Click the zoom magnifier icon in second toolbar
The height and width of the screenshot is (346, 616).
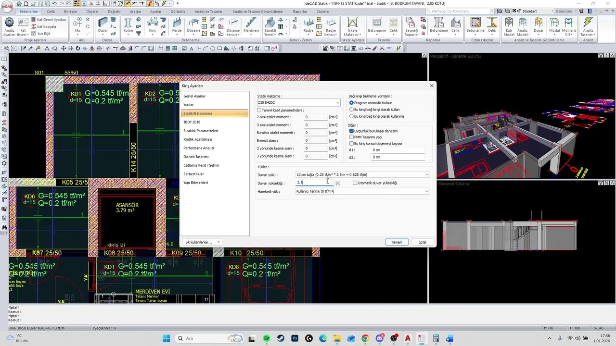point(6,49)
